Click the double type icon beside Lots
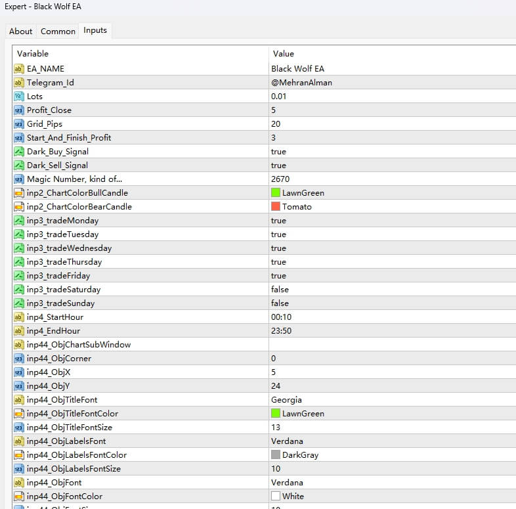This screenshot has height=509, width=516. tap(18, 97)
